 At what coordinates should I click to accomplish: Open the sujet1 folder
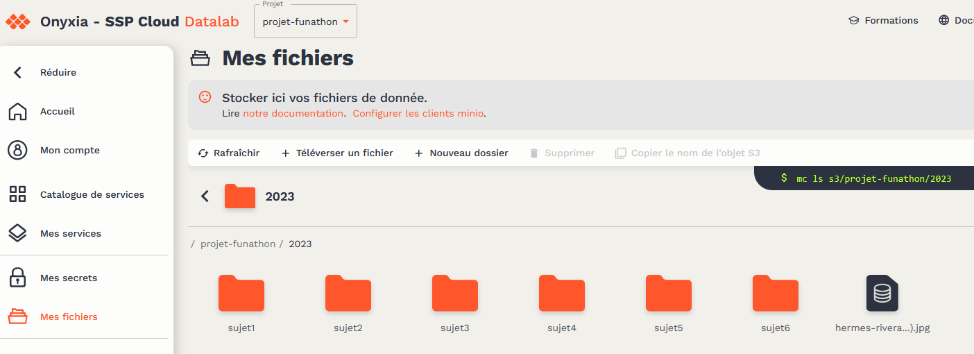point(241,293)
